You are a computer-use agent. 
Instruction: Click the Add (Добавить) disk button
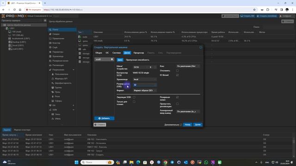coord(104,119)
